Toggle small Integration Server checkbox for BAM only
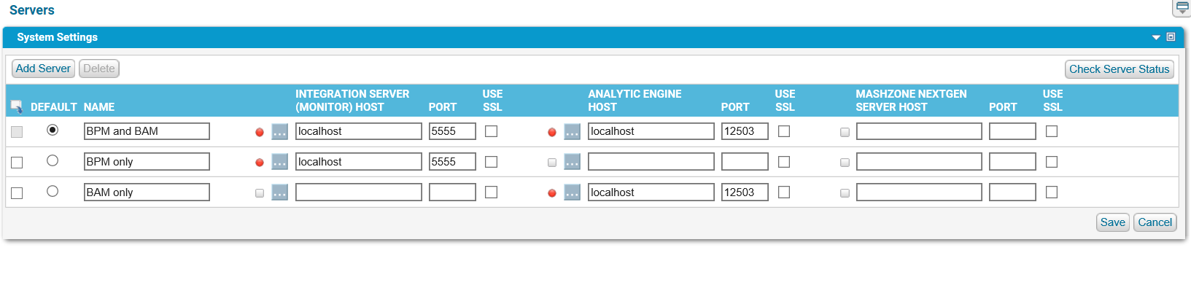This screenshot has height=296, width=1191. [x=260, y=193]
